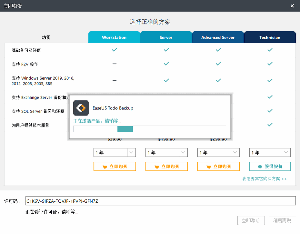Click the Technician checkmark for SQL Server 备份
The width and height of the screenshot is (300, 234).
[x=270, y=111]
